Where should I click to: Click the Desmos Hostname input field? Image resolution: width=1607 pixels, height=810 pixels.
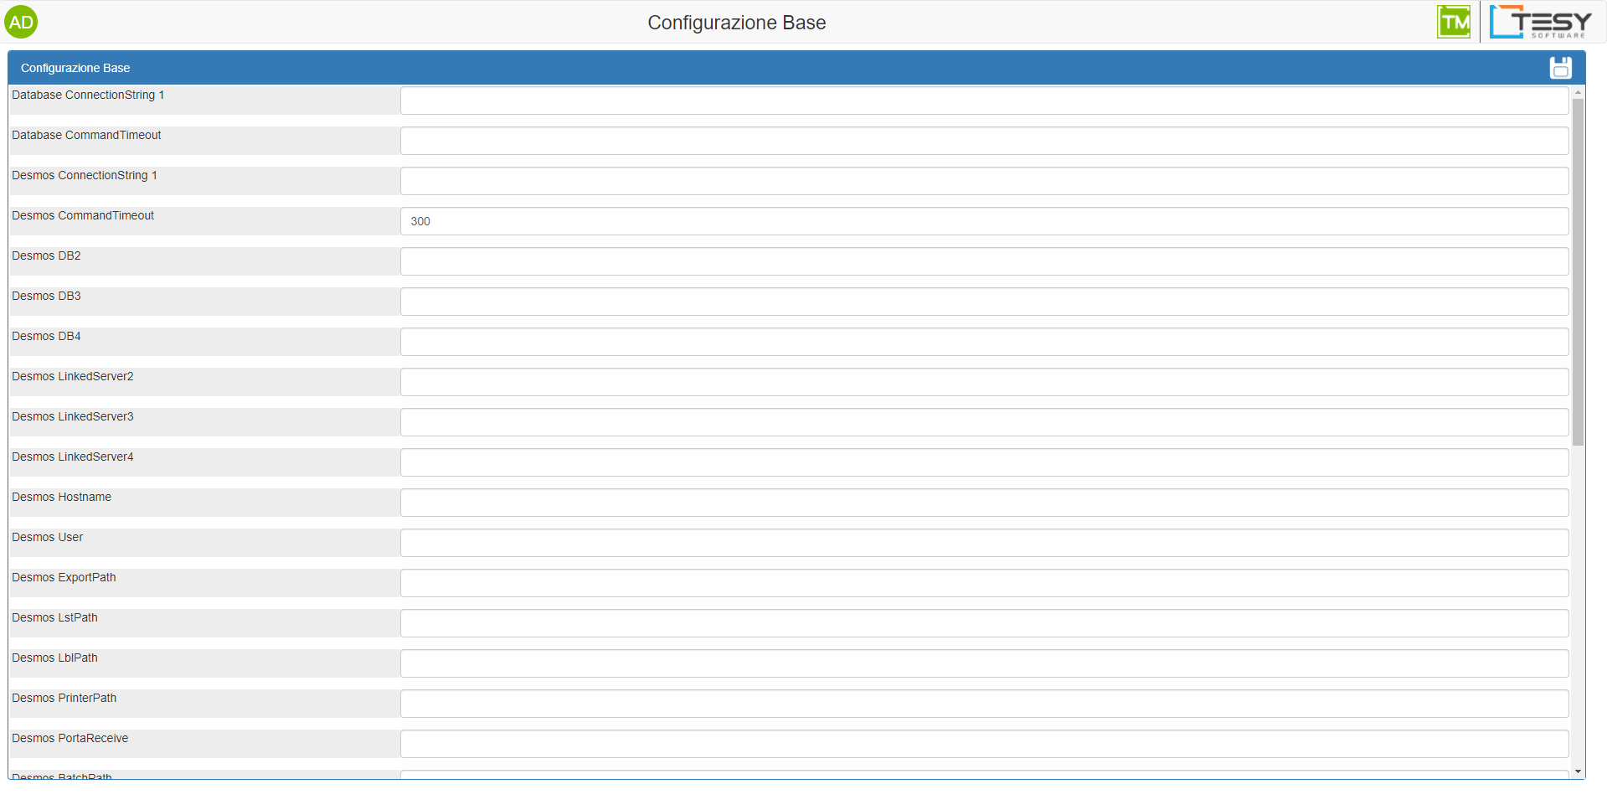(x=984, y=503)
